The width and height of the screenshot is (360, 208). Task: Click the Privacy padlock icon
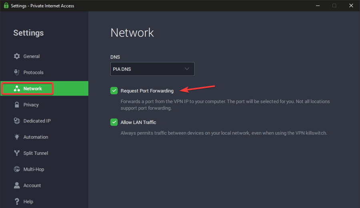pos(17,105)
